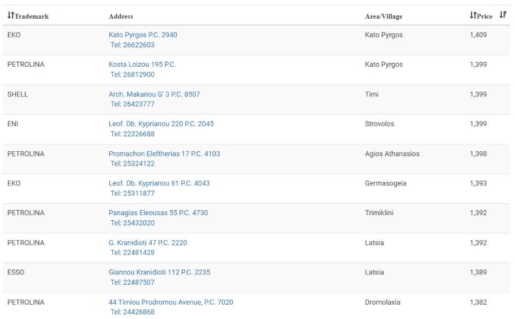Viewport: 515px width, 319px height.
Task: Select the ESSO trademark cell
Action: [x=16, y=272]
